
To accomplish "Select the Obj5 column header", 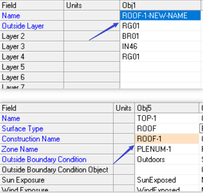I will coord(167,108).
